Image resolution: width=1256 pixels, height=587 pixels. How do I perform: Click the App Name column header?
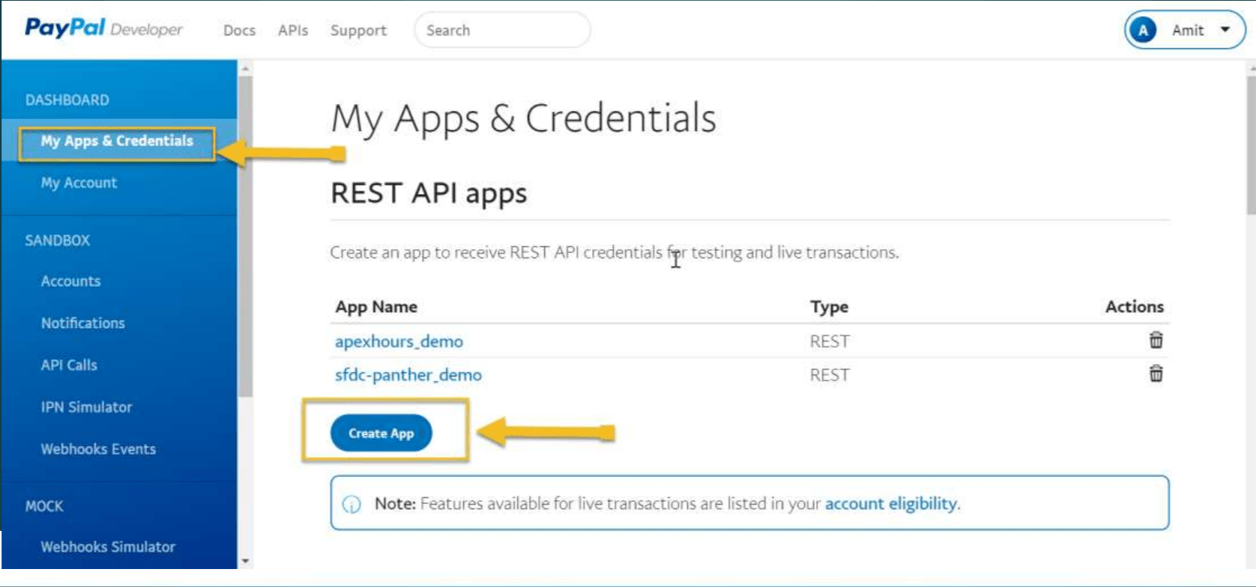point(376,307)
